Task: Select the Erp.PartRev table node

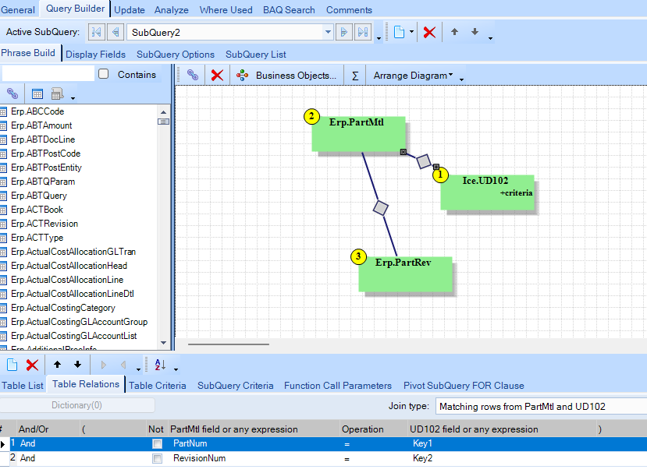Action: [x=405, y=274]
